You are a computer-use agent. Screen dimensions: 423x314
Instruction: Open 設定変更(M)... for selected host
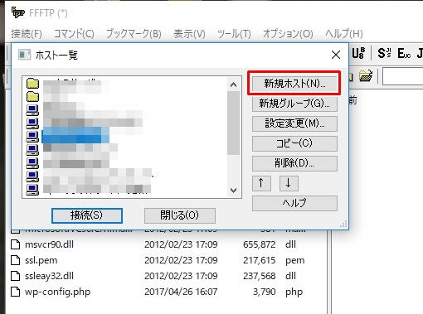pyautogui.click(x=294, y=123)
